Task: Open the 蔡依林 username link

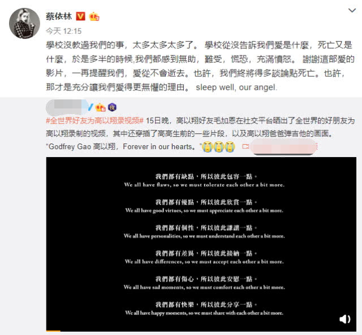Action: pyautogui.click(x=59, y=16)
